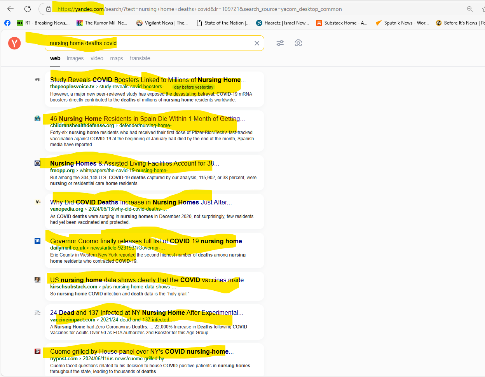Open '46 Nursing Home Residents in Spain' result

(147, 119)
